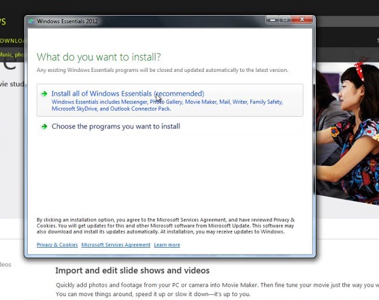Screen dimensions: 379x300
Task: Minimize the Windows Essentials 2012 window
Action: pos(272,20)
